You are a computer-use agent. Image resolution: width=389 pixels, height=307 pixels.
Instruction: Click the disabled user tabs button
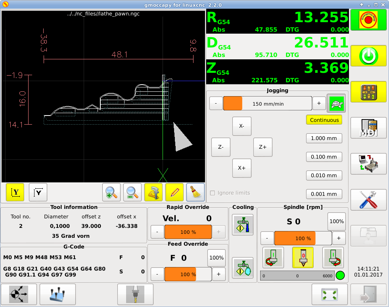pyautogui.click(x=368, y=236)
